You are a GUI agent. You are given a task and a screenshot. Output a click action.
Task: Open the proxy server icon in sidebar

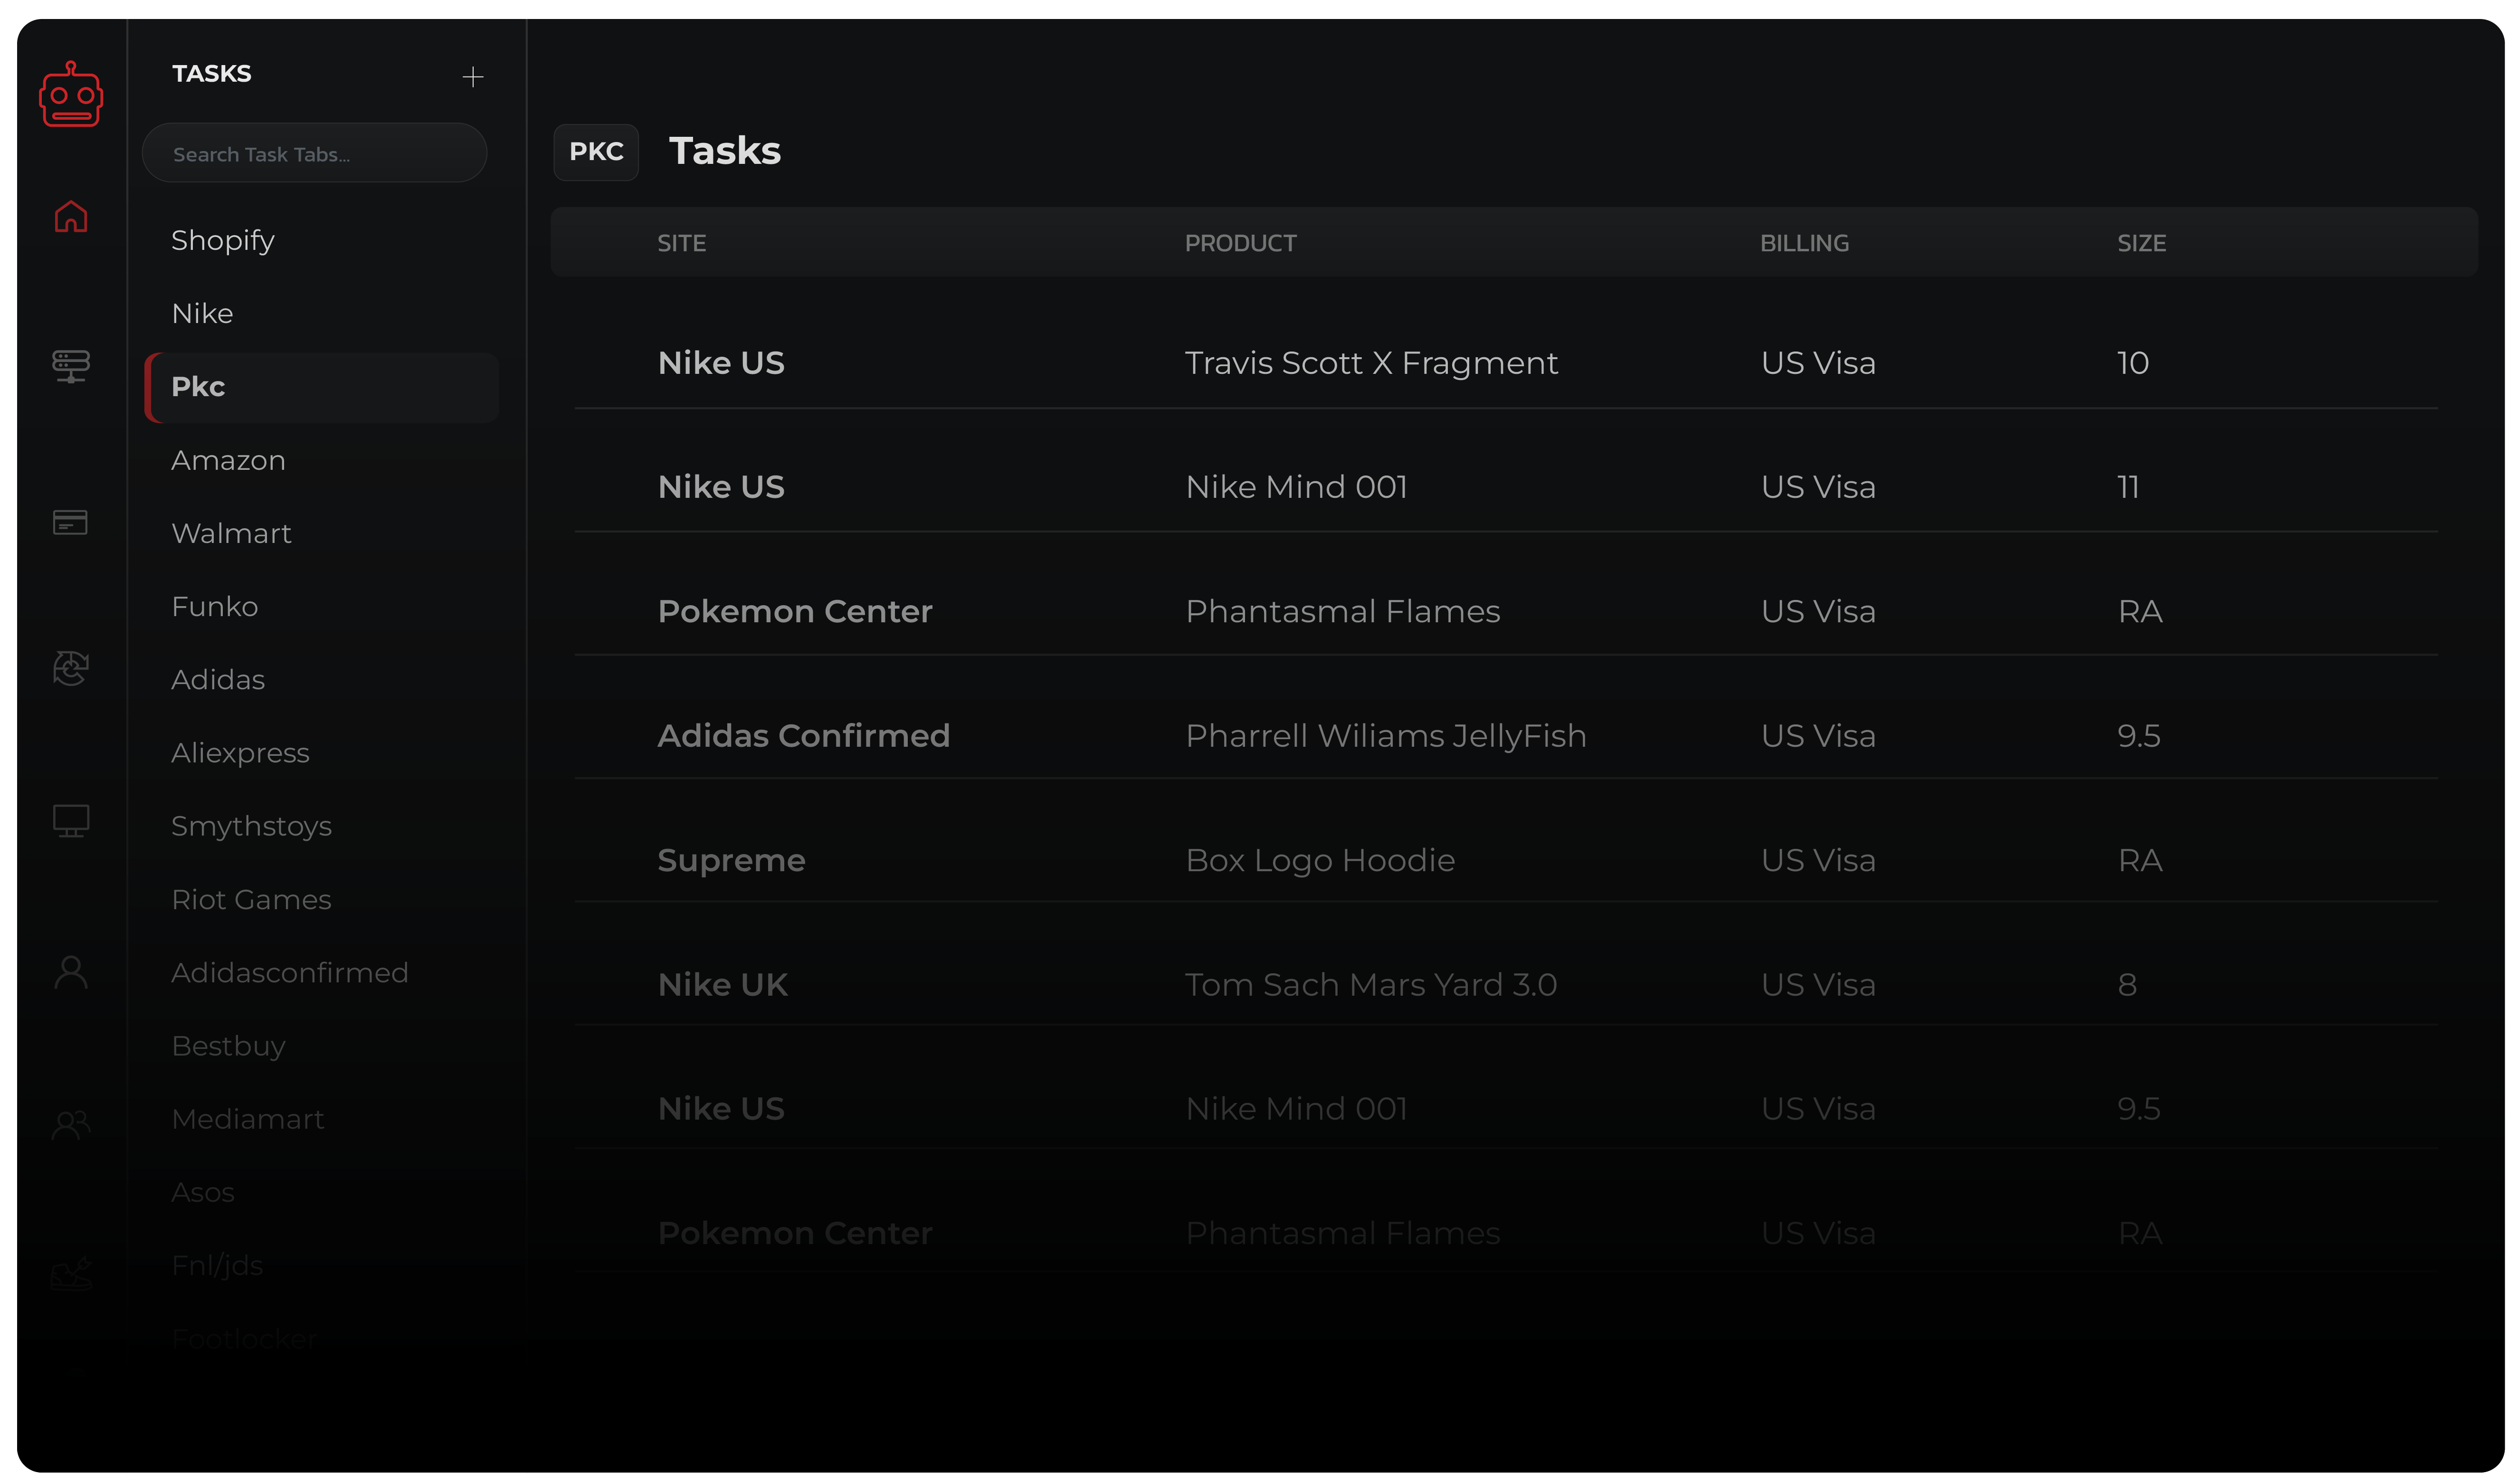pyautogui.click(x=71, y=366)
